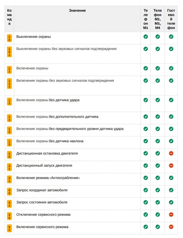Click red minus for remote engine stop
183x238 pixels.
(171, 153)
